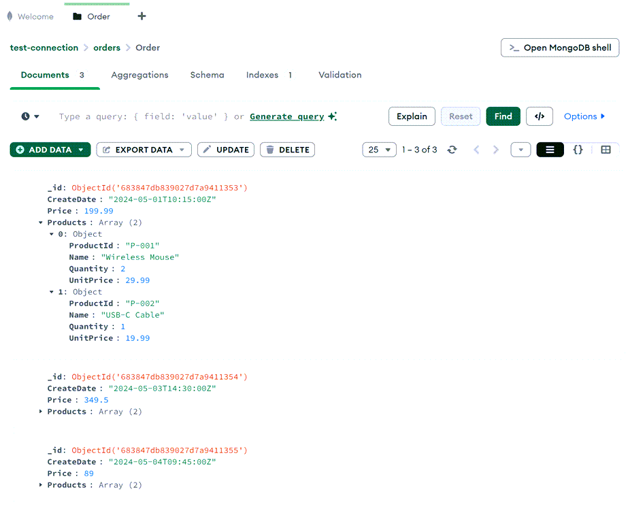Open the Indexes tab

pos(269,75)
